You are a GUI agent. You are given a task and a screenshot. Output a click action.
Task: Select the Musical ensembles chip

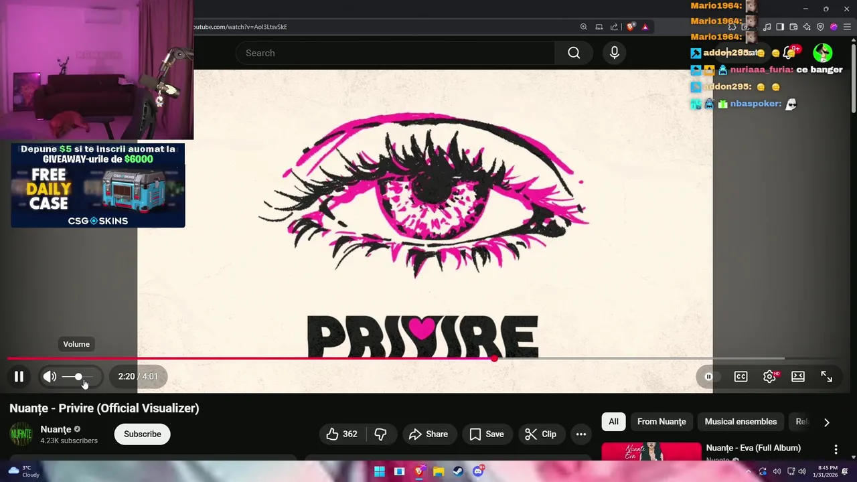click(741, 422)
